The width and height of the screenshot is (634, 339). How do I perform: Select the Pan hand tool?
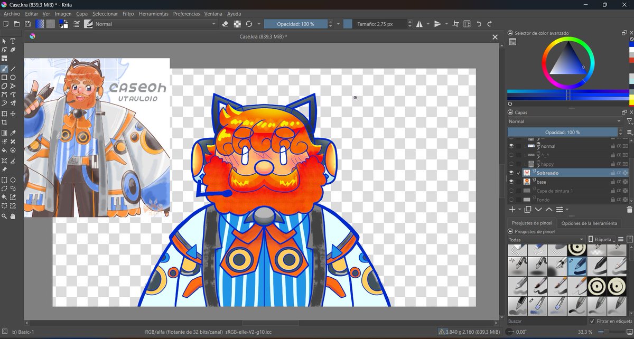point(13,216)
